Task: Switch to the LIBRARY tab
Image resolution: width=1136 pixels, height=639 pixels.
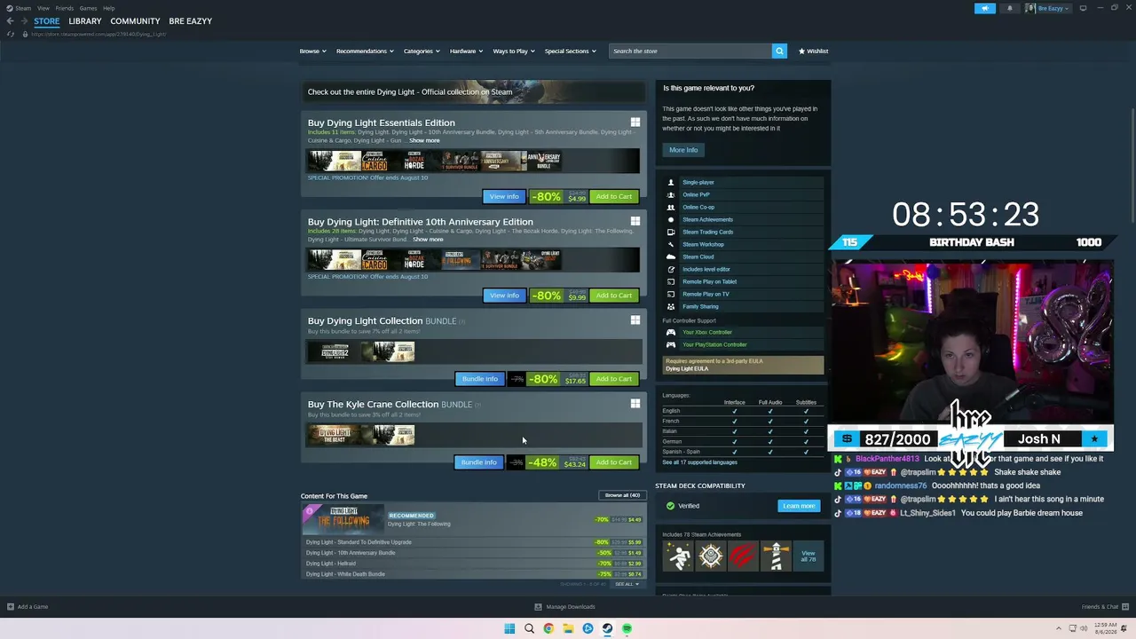Action: coord(84,21)
